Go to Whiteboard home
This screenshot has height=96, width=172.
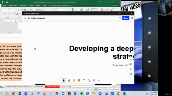(24, 18)
